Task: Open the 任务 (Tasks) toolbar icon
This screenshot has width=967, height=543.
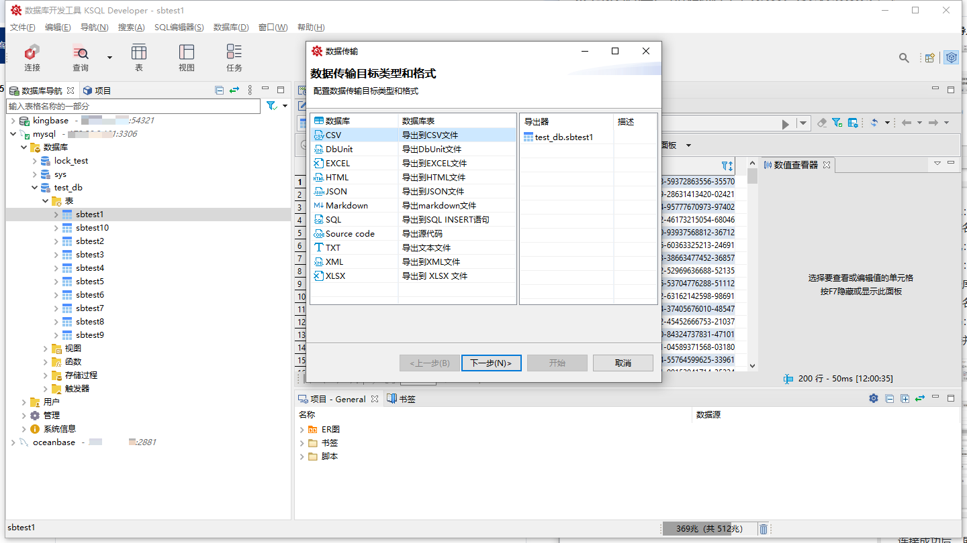Action: pos(234,57)
